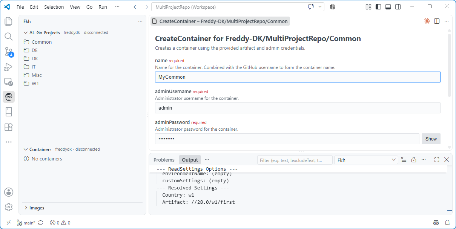
Task: Open the Explorer view in activity bar
Action: click(9, 21)
